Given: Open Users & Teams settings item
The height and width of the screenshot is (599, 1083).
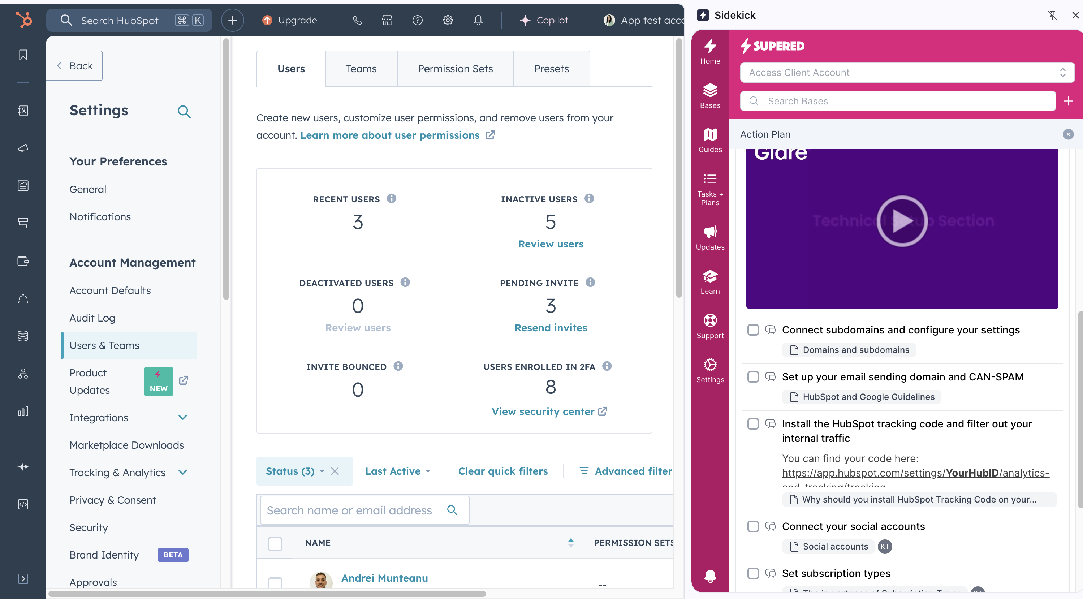Looking at the screenshot, I should (129, 345).
